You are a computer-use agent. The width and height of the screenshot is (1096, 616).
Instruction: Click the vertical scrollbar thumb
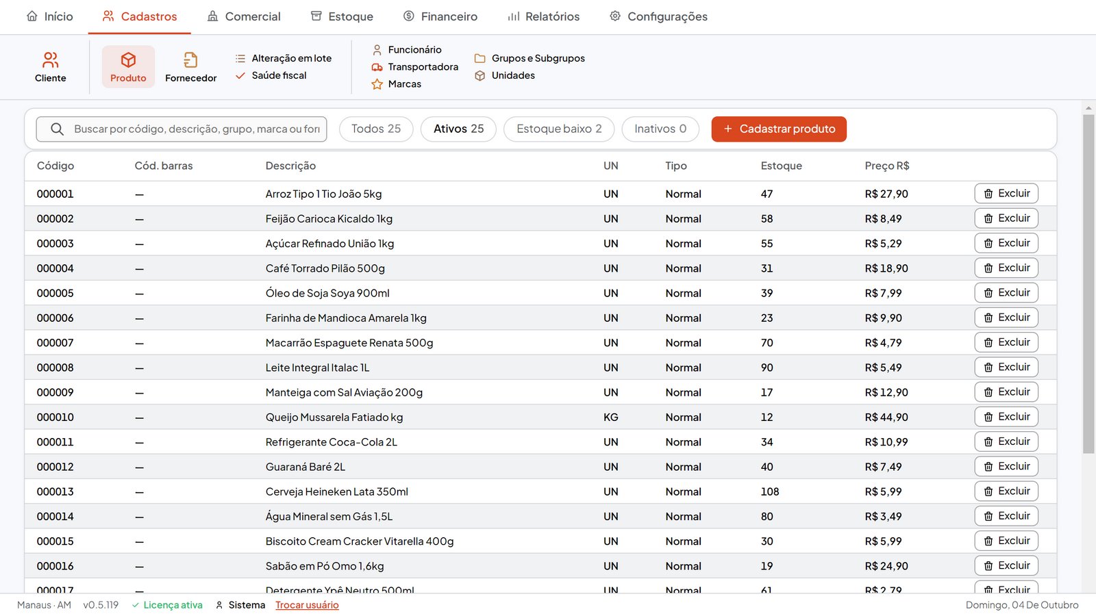1088,284
